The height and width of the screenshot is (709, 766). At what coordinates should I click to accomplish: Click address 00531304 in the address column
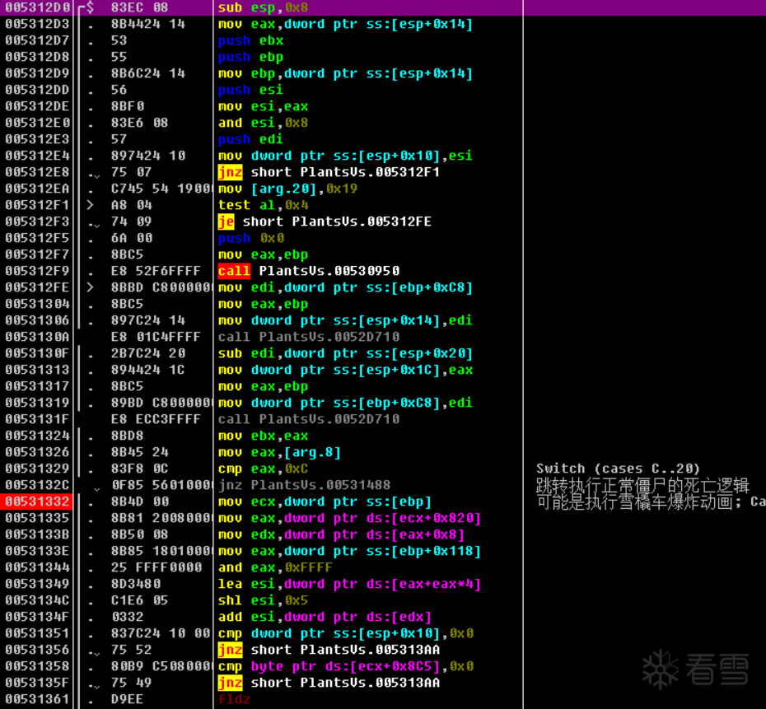pyautogui.click(x=37, y=304)
